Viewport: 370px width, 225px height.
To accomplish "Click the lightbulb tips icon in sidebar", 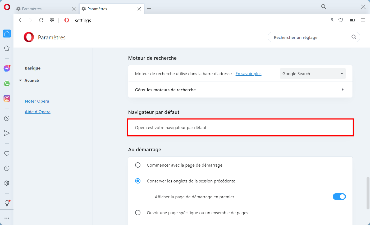I will [x=7, y=203].
